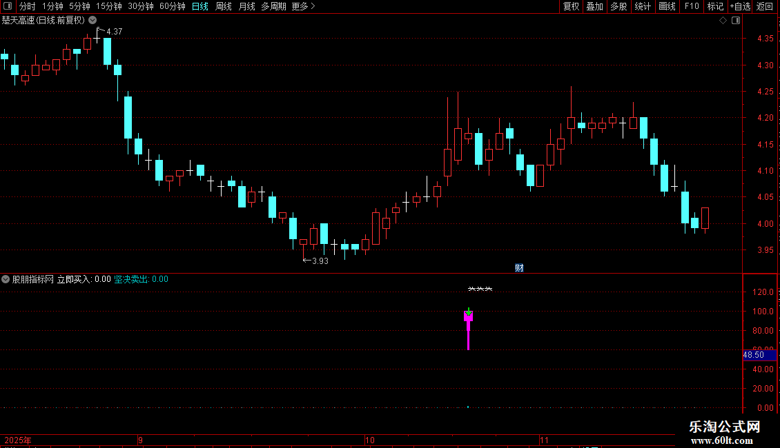Click the magenta signal bar in indicator panel
780x448 pixels.
[468, 329]
